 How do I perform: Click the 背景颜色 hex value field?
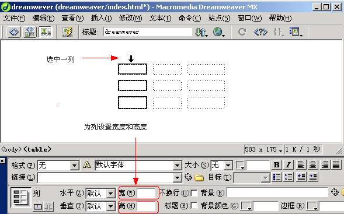[x=265, y=206]
